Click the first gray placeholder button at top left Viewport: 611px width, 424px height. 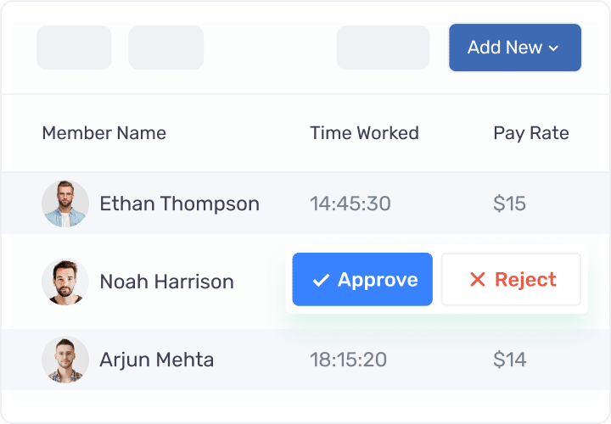[74, 47]
